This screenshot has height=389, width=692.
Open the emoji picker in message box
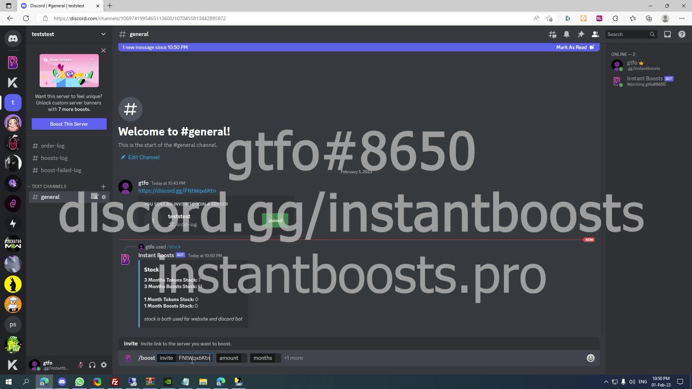(590, 358)
